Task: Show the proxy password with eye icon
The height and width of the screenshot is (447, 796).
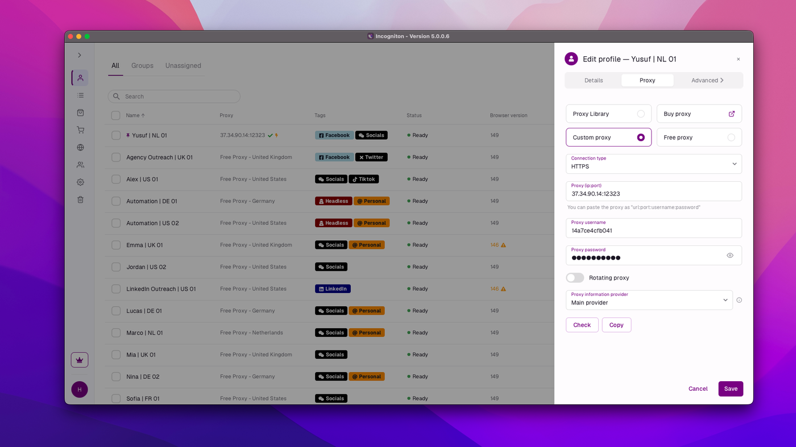Action: click(730, 256)
